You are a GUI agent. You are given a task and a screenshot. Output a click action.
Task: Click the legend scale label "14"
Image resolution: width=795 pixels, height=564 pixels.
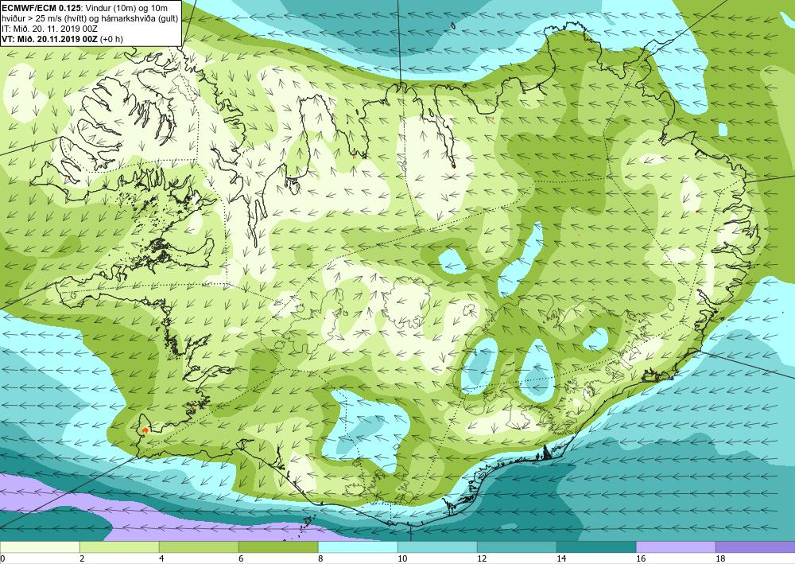click(561, 559)
